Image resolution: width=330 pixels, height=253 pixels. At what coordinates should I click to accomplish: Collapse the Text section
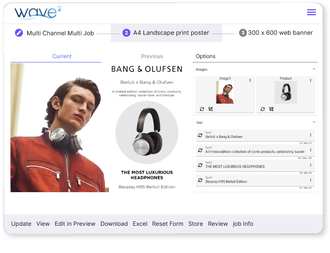[x=314, y=122]
